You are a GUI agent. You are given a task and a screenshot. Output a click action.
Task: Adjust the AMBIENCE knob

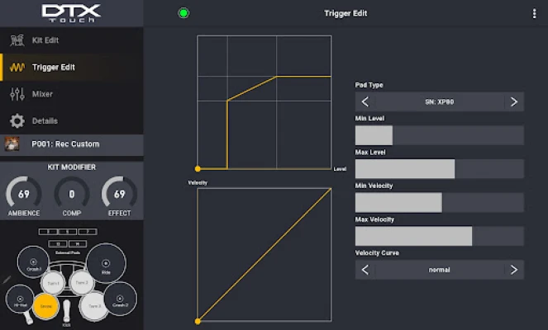[24, 194]
